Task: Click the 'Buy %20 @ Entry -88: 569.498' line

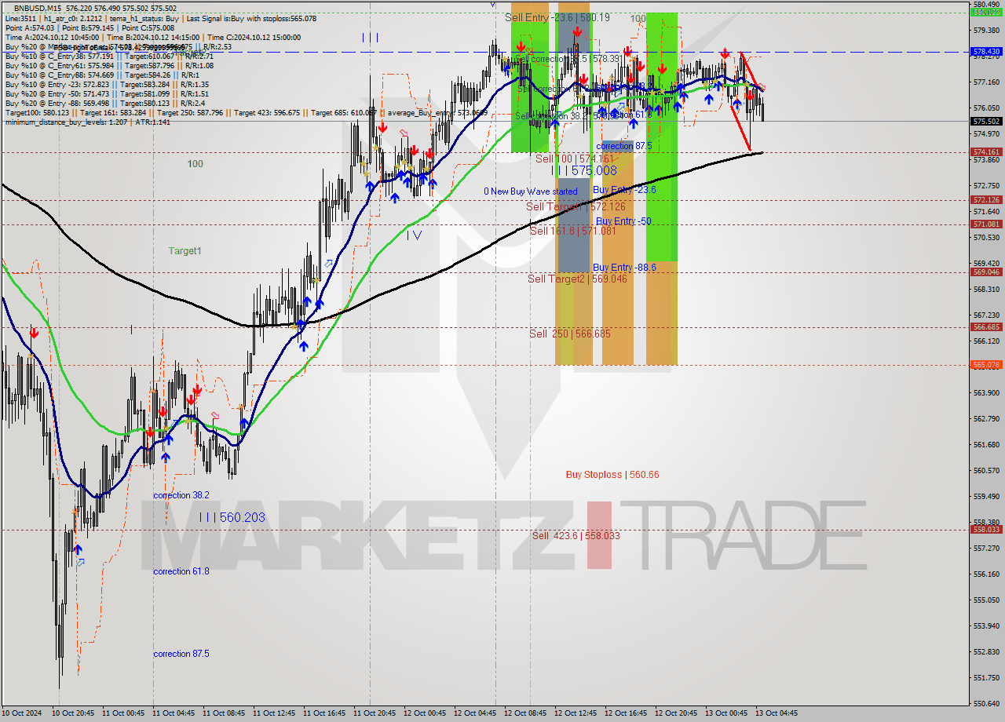Action: click(x=105, y=103)
